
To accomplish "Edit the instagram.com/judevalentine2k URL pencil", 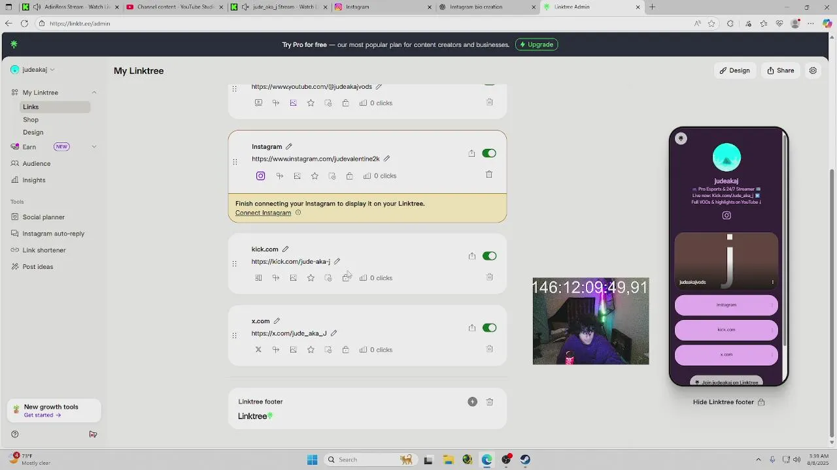I will pyautogui.click(x=386, y=159).
